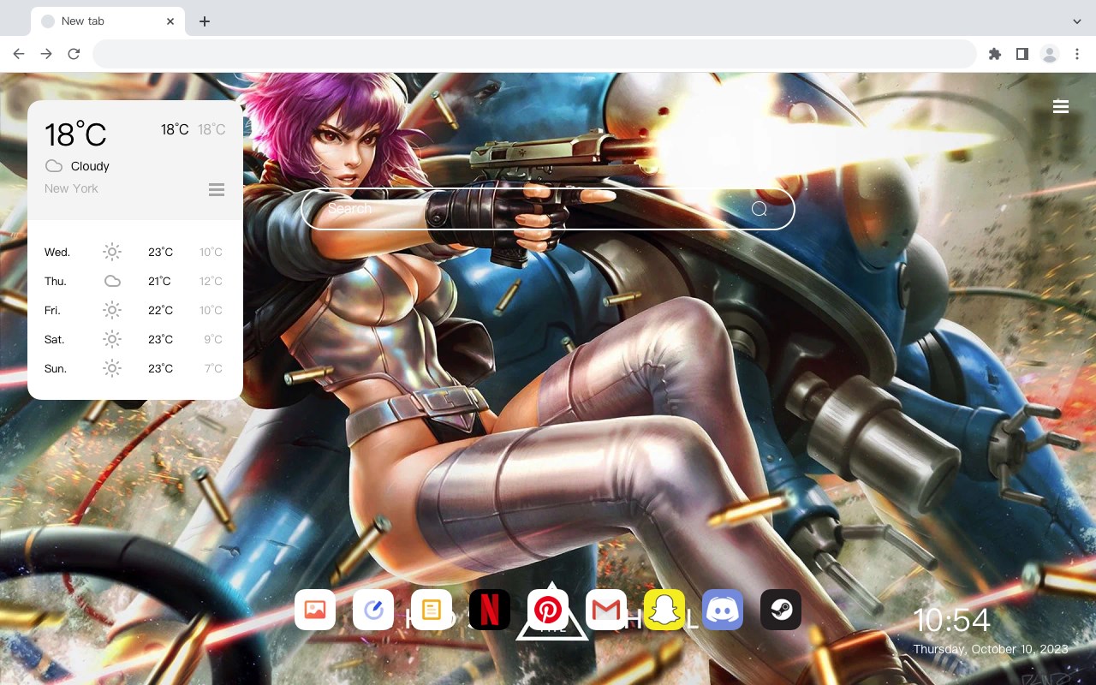Click the New York location label
The image size is (1096, 685).
point(71,188)
